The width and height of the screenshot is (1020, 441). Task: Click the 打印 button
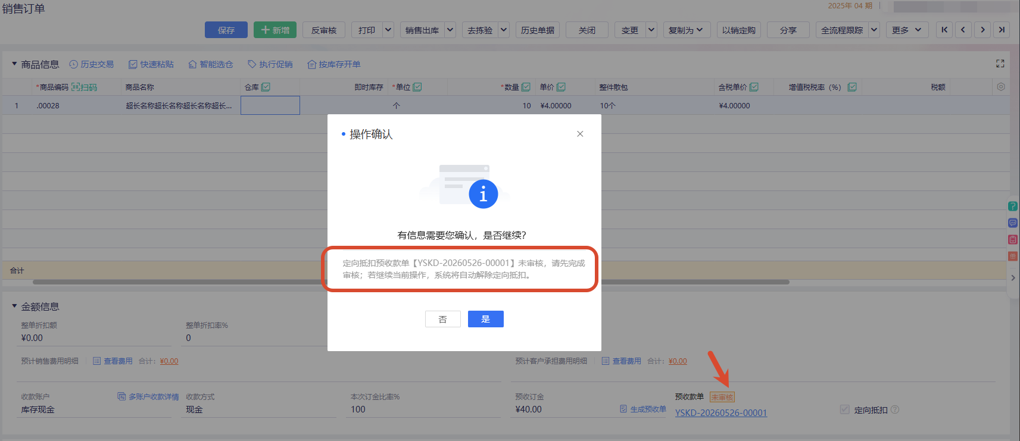click(x=367, y=30)
